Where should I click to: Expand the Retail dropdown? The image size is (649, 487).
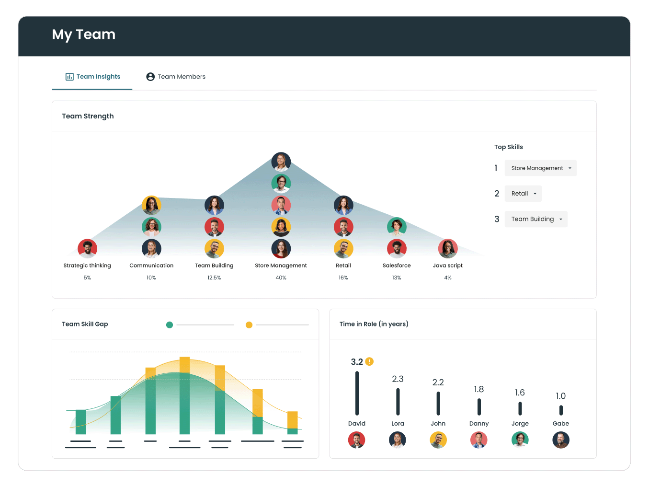coord(523,193)
